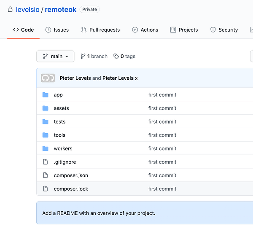Open the .gitignore file
This screenshot has width=253, height=237.
point(65,162)
